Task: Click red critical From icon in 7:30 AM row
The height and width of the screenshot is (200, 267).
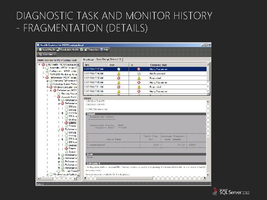Action: click(x=119, y=78)
